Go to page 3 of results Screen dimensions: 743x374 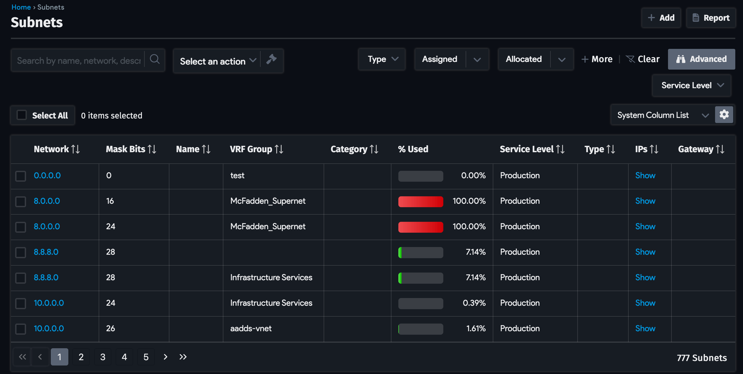103,357
